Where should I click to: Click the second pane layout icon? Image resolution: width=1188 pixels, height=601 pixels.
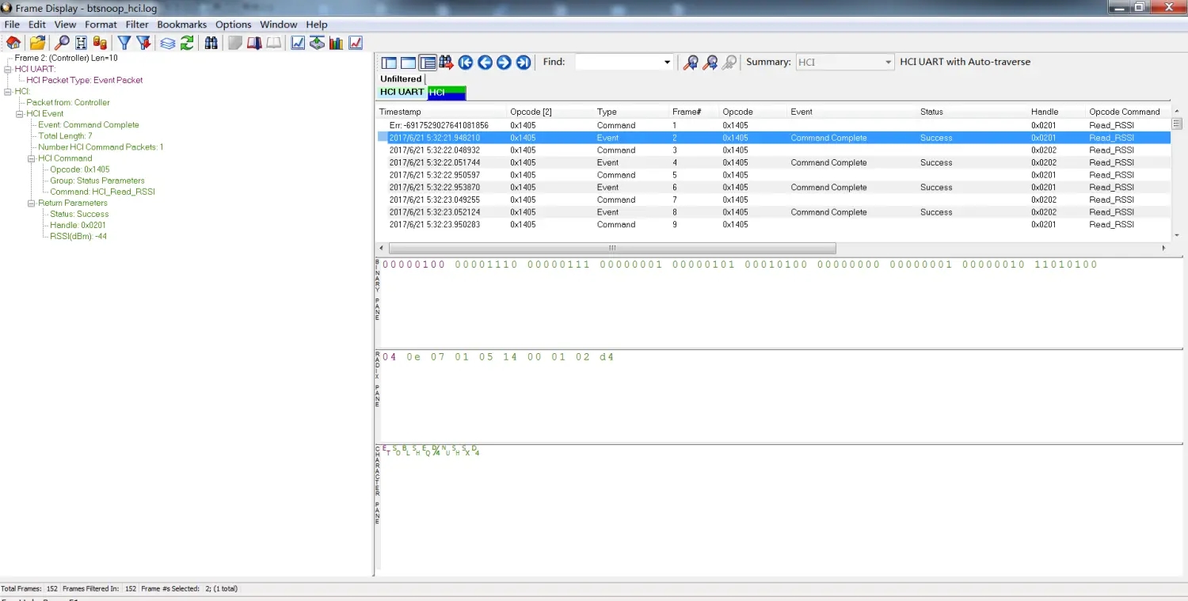408,63
